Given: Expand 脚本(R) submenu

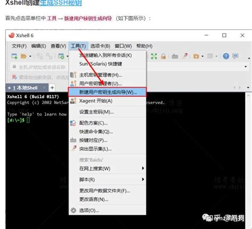Looking at the screenshot, I should [x=107, y=180].
